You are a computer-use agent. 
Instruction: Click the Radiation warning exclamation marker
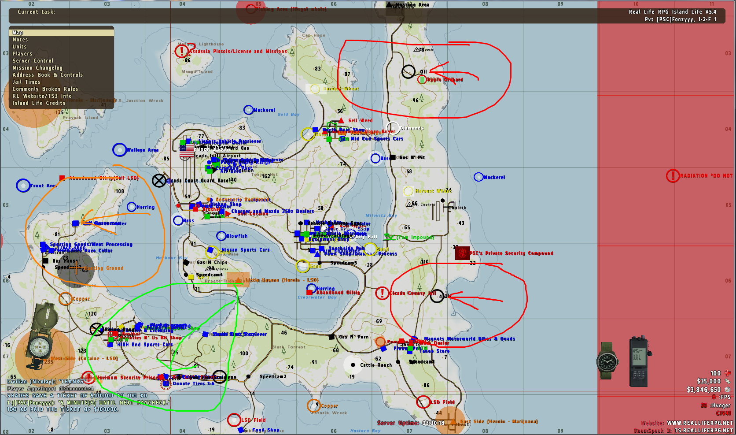point(673,176)
